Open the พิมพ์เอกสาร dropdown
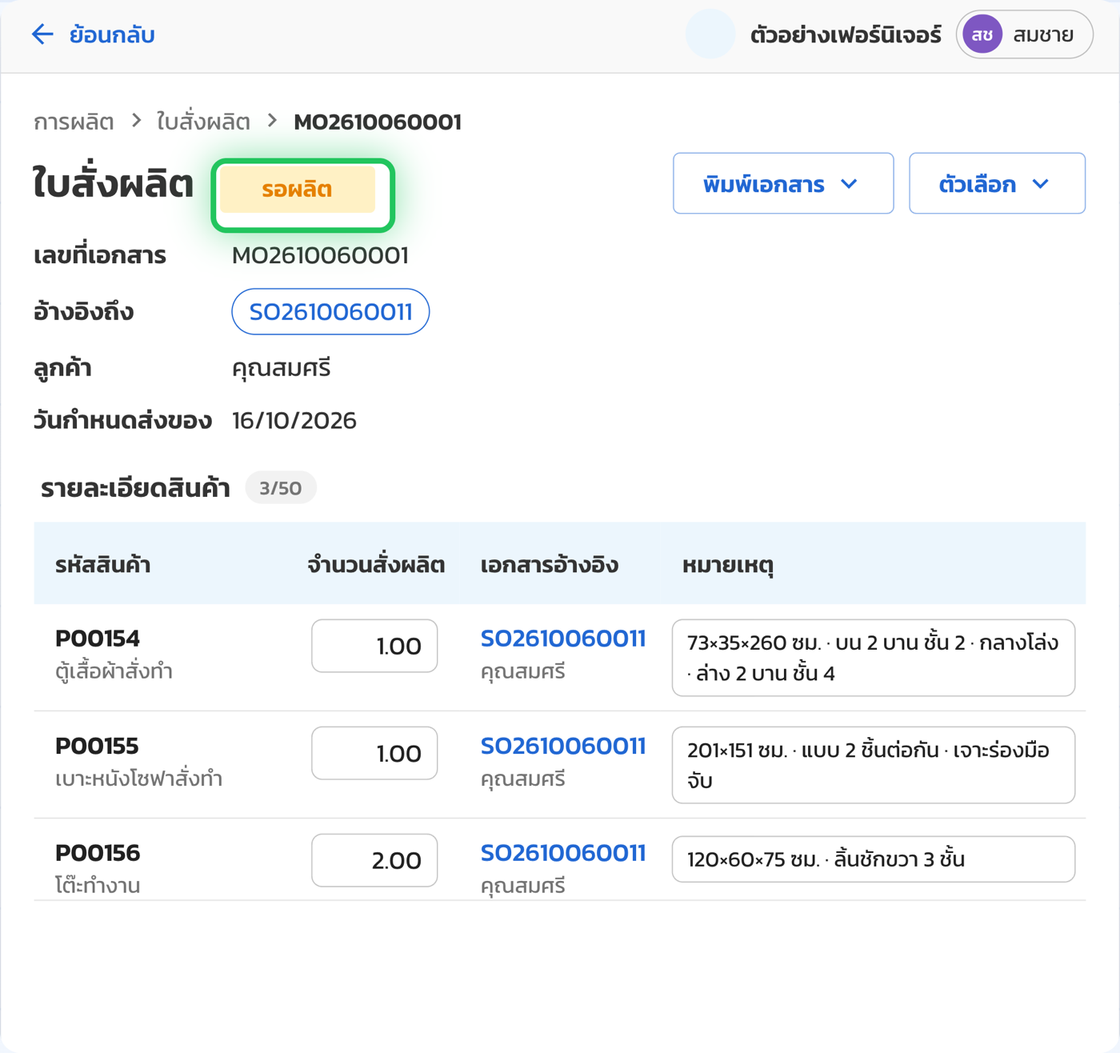This screenshot has height=1053, width=1120. tap(783, 183)
